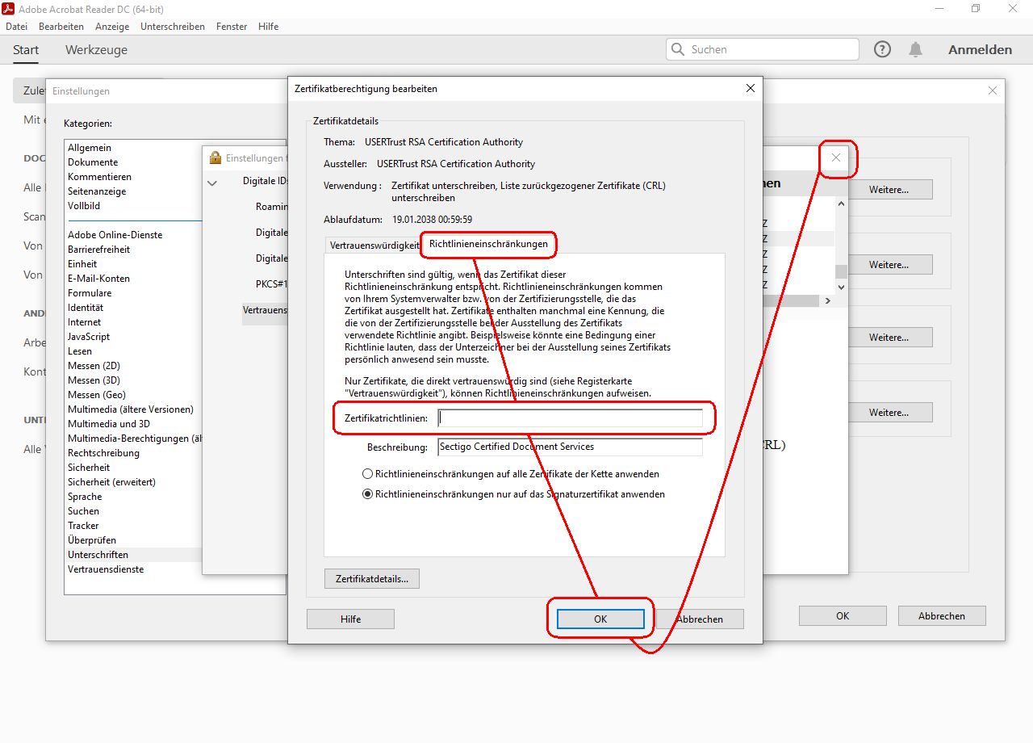
Task: Close the Einstellungen preferences window
Action: 993,90
